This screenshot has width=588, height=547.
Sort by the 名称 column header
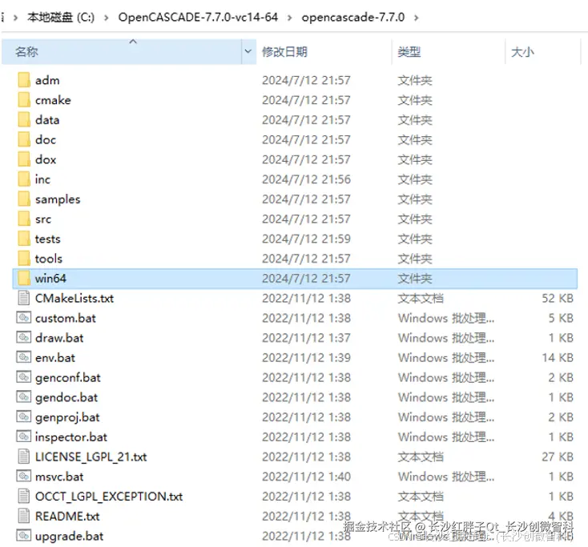pyautogui.click(x=122, y=51)
